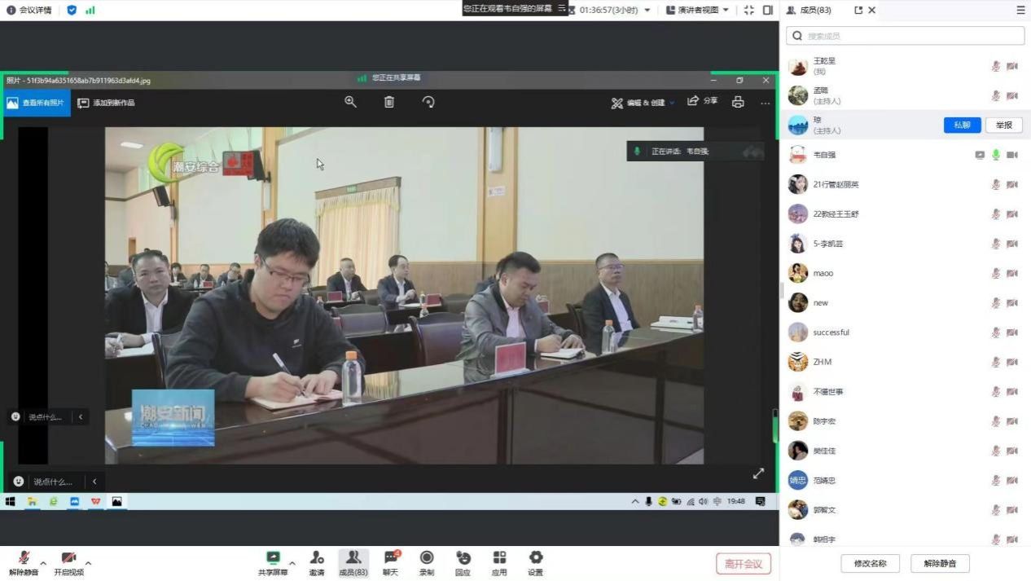Screen dimensions: 1031x581
Task: Open the 共享屏幕 screen share icon
Action: 273,559
